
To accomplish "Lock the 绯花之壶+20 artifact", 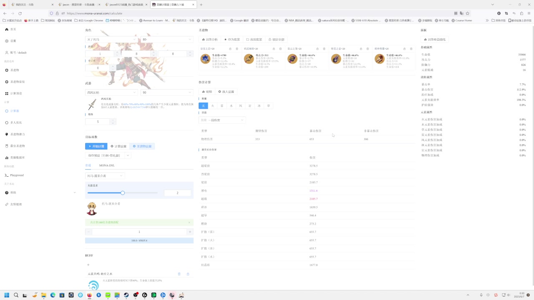I will click(x=361, y=49).
